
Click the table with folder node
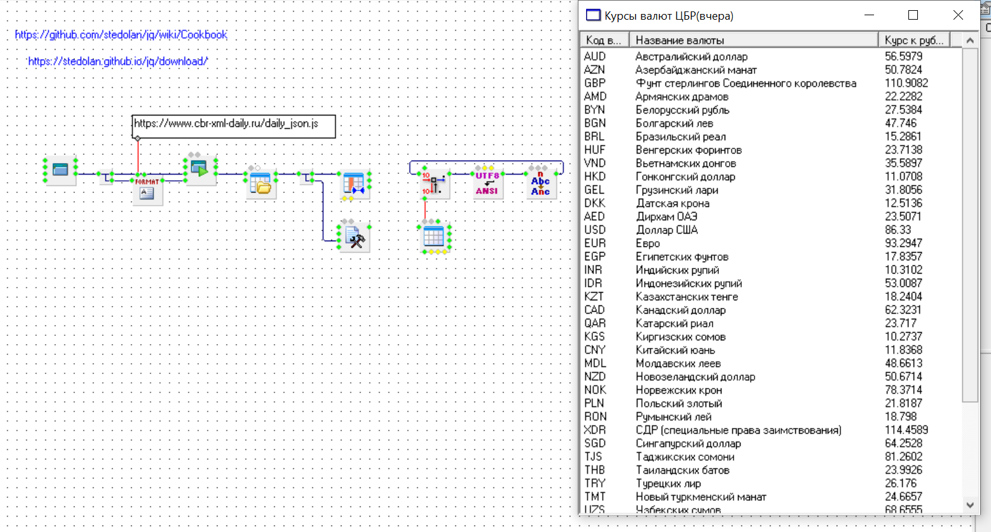click(260, 184)
